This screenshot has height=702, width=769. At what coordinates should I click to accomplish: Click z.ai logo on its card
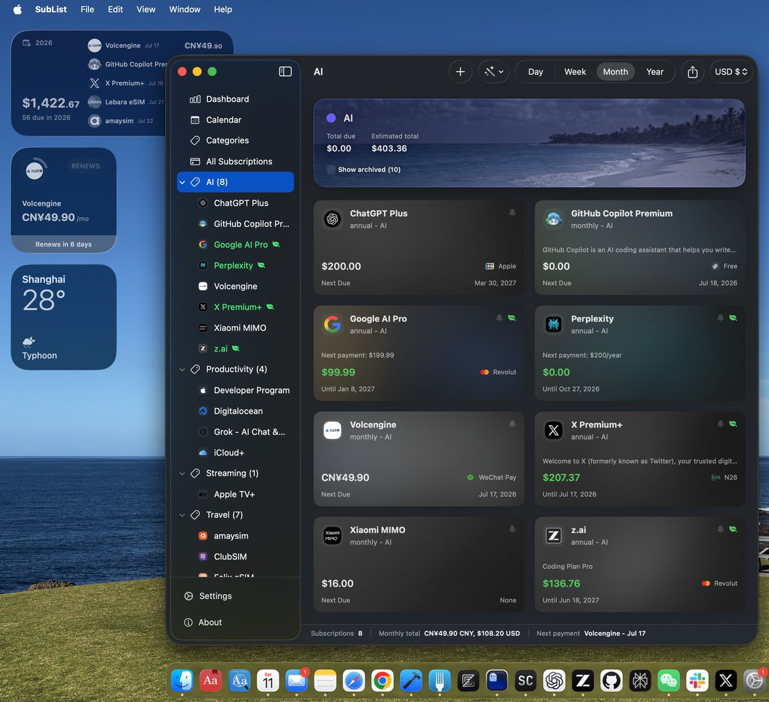coord(553,535)
